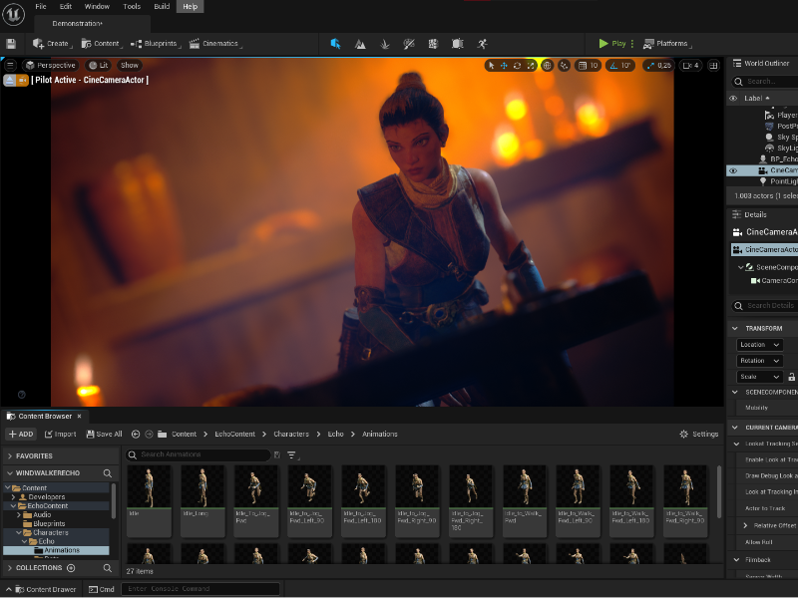Toggle surface snapping icon
The height and width of the screenshot is (598, 798).
click(x=564, y=66)
